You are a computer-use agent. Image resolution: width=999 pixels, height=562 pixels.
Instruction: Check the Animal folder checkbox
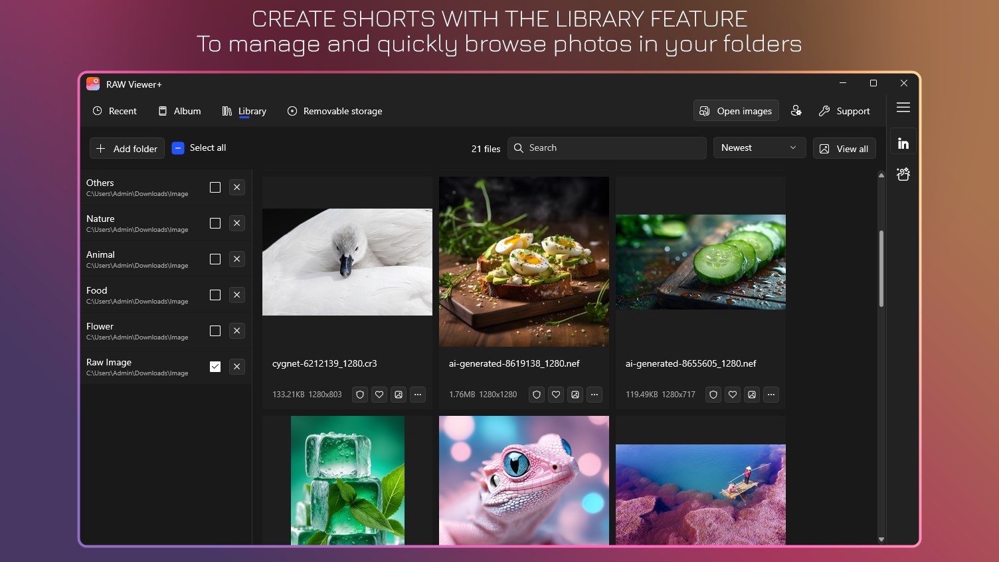[x=215, y=259]
